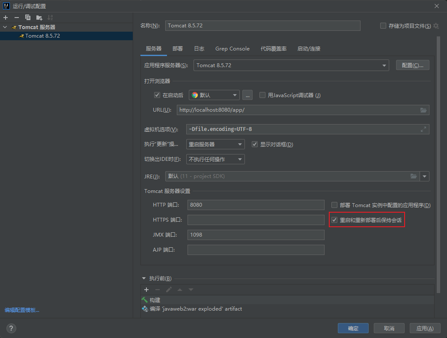Image resolution: width=447 pixels, height=338 pixels.
Task: Select Tomcat 8.5.72 configuration in tree
Action: point(66,36)
